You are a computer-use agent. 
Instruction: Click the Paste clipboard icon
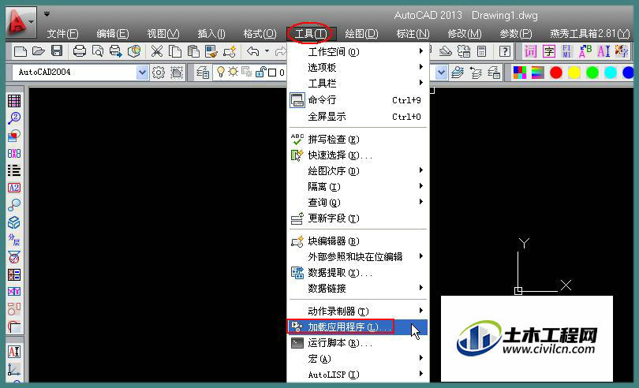tap(193, 51)
